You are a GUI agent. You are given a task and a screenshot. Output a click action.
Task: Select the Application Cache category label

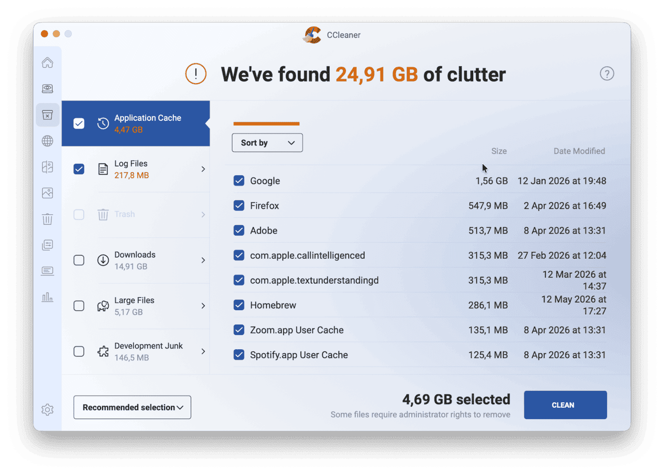point(148,118)
